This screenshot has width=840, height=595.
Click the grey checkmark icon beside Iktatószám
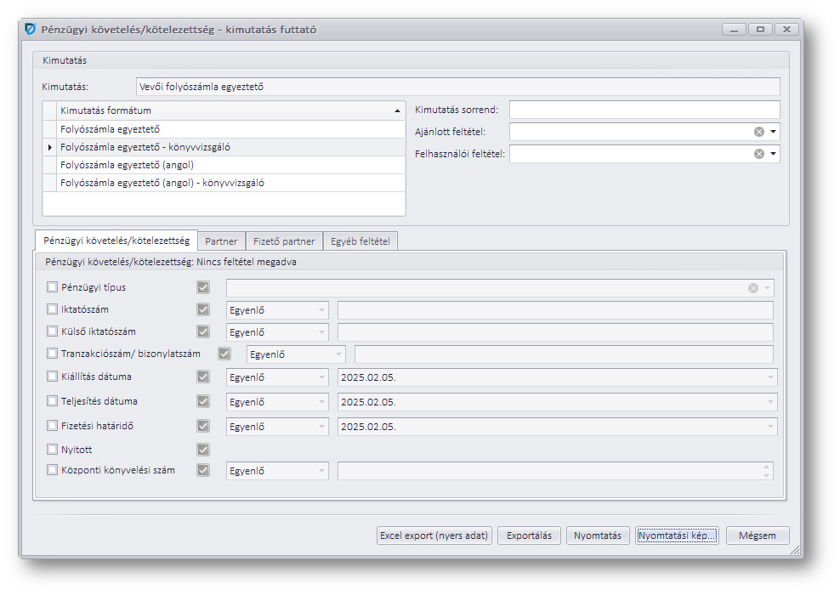click(x=203, y=309)
